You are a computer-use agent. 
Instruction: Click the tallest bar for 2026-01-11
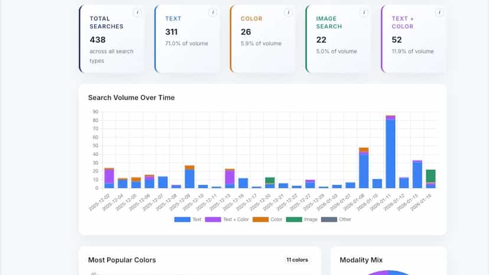click(390, 152)
